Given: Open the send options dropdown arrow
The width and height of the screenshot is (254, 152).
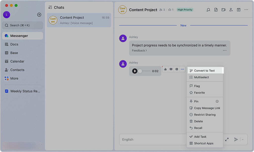Looking at the screenshot, I should pyautogui.click(x=243, y=139).
